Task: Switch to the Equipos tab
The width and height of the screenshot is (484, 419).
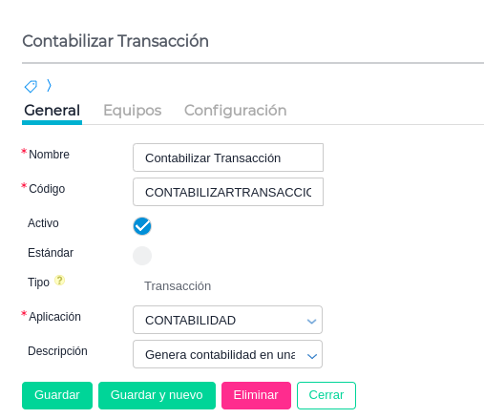Action: (133, 111)
